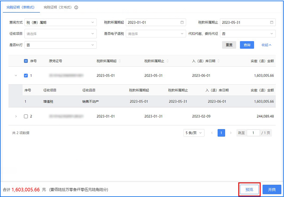This screenshot has height=197, width=284.
Task: Click the info icon beside 完税证明（文书式）
Action: click(x=76, y=7)
